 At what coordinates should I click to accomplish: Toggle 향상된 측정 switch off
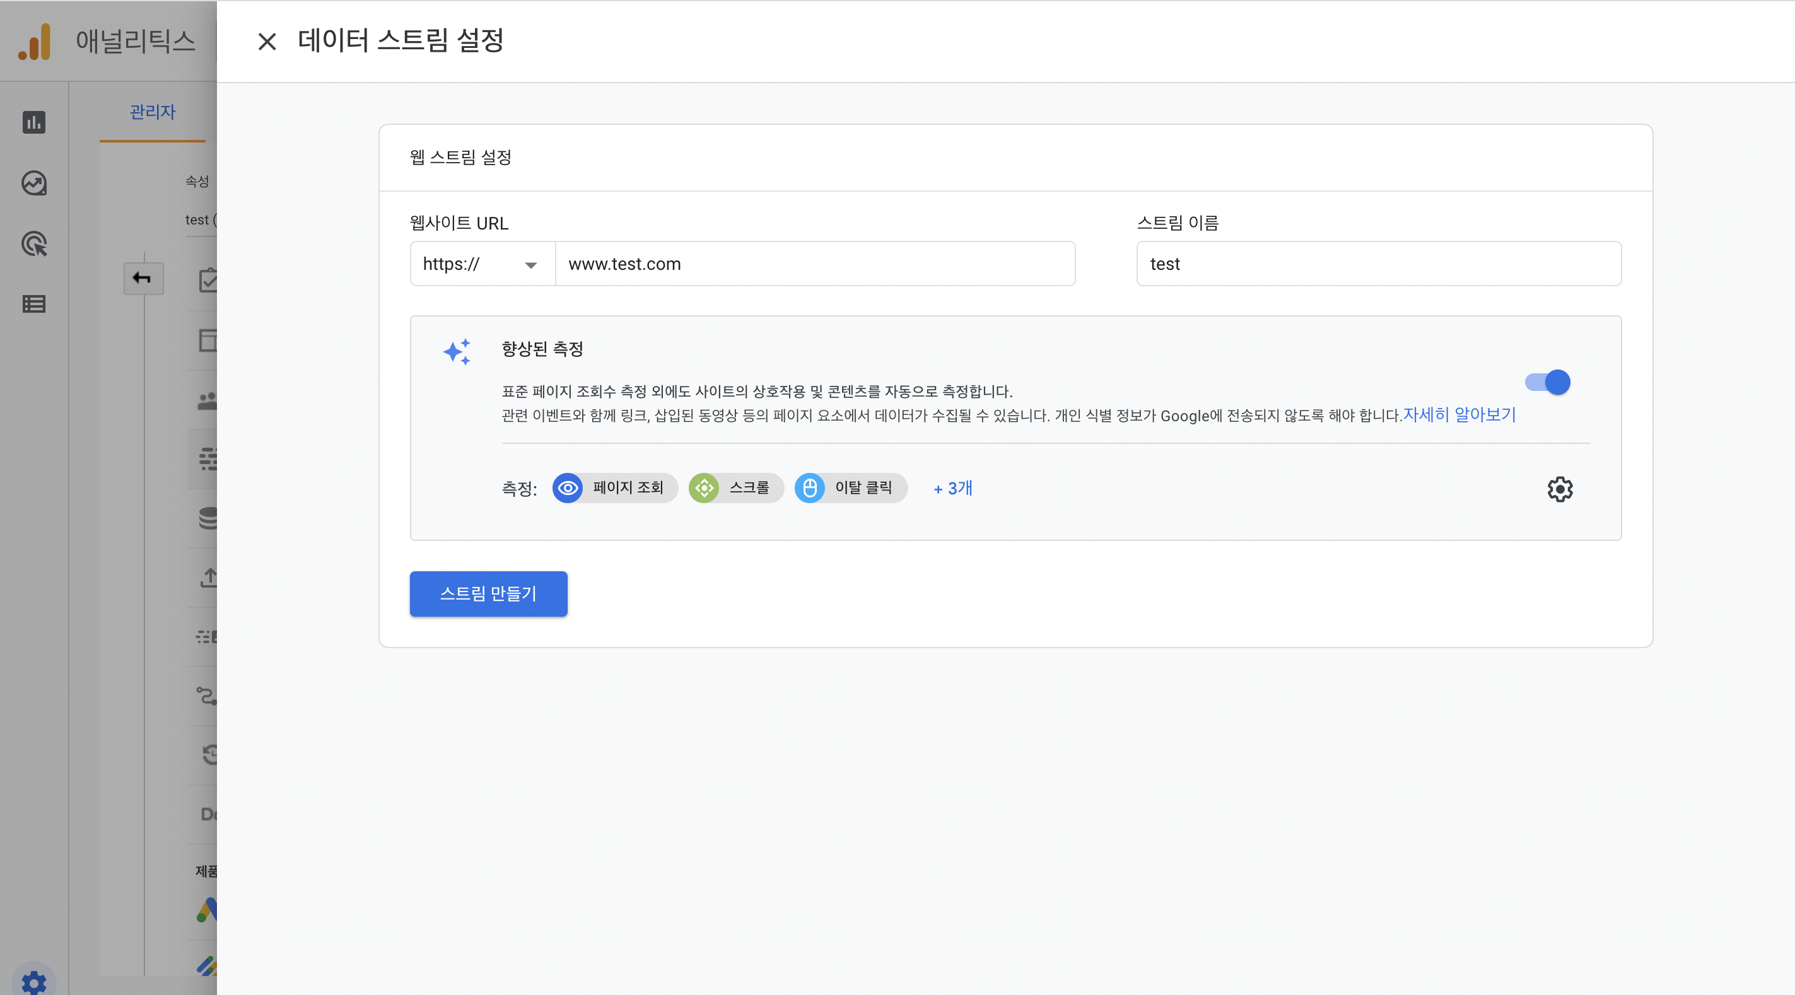pyautogui.click(x=1547, y=382)
